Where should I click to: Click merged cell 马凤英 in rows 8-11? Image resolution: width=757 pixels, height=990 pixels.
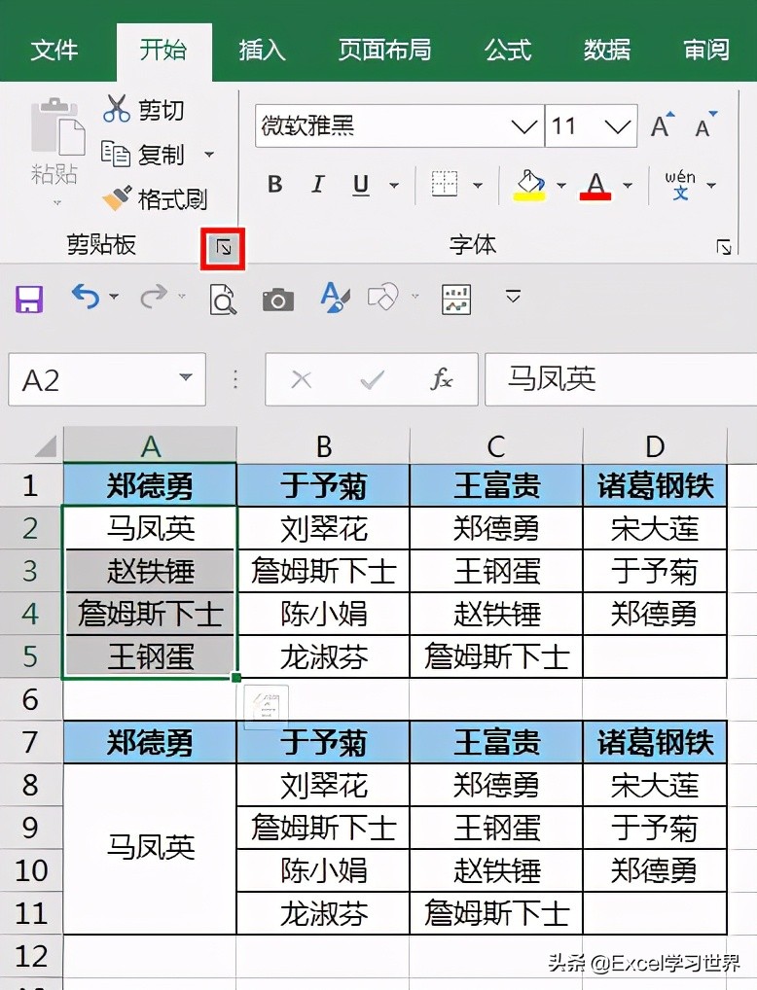(150, 849)
